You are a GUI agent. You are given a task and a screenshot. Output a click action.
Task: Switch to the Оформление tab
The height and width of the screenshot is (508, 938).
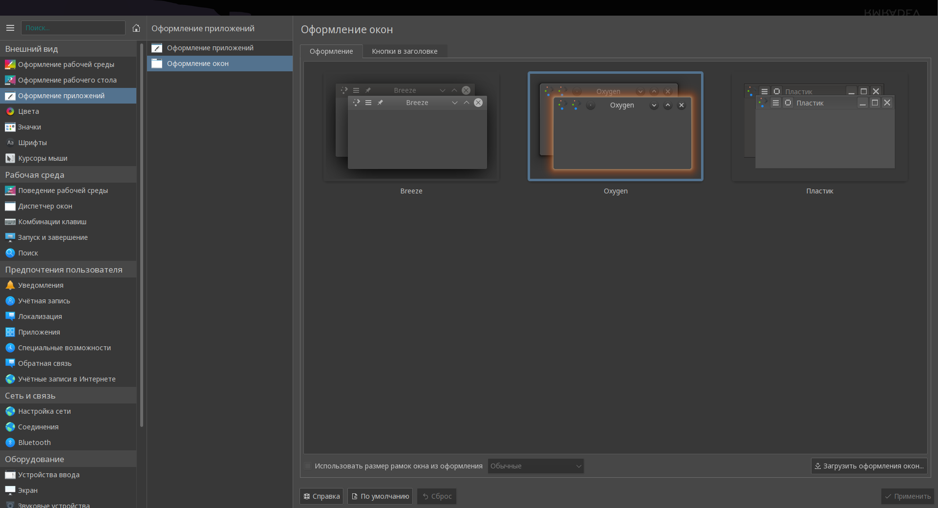coord(331,51)
